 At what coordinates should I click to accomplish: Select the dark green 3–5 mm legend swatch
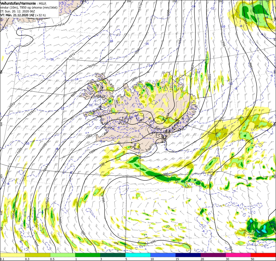click(113, 255)
